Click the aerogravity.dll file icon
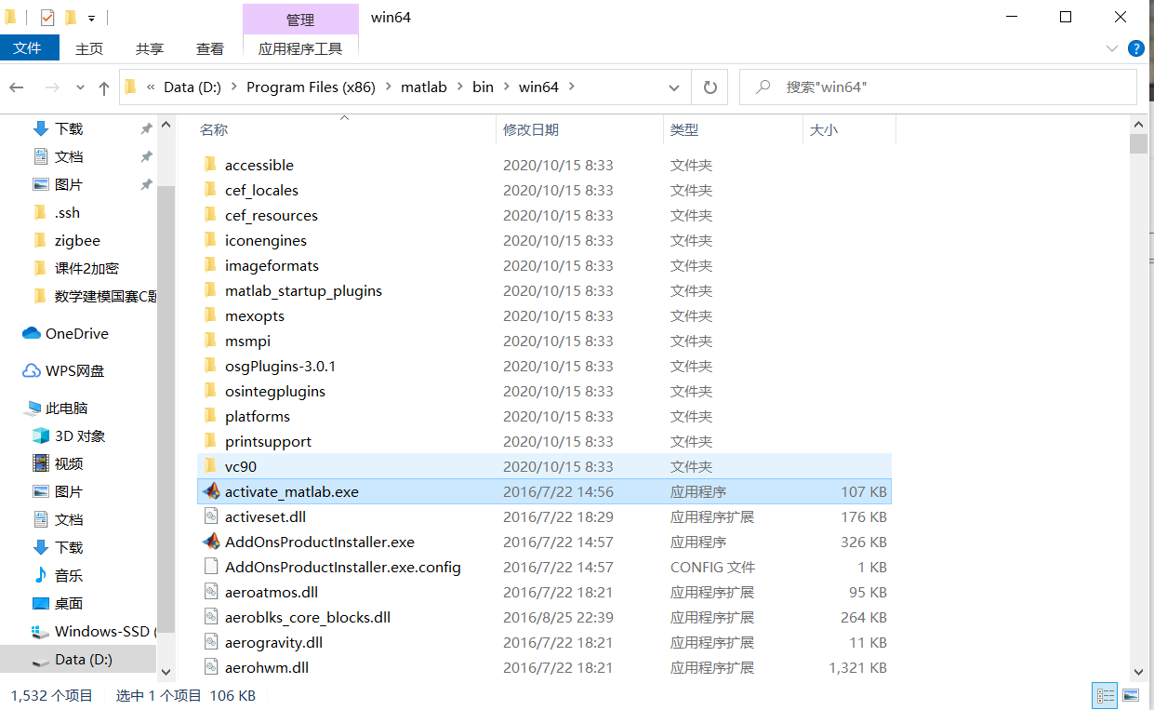1154x710 pixels. click(211, 642)
